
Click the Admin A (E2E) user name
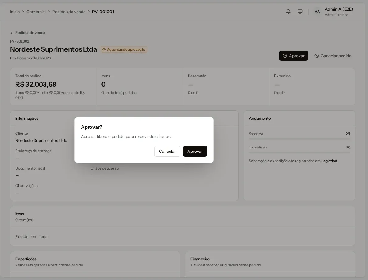pyautogui.click(x=339, y=9)
